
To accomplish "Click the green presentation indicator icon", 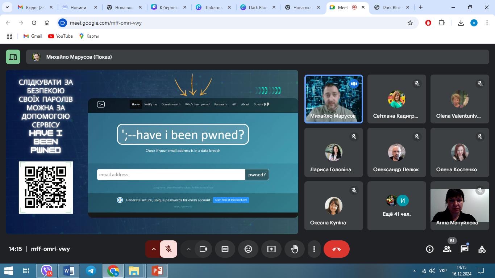I will (x=13, y=57).
